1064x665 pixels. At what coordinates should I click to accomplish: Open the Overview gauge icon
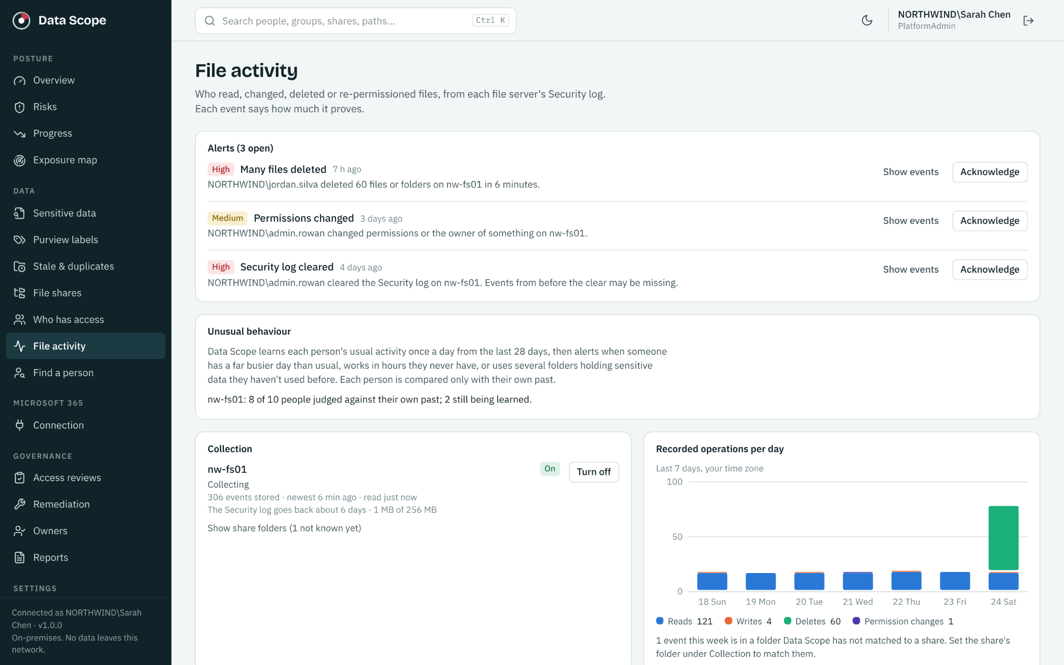point(20,81)
